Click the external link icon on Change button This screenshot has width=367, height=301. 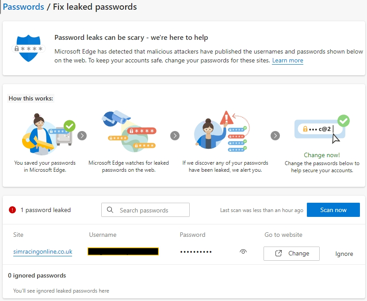tap(278, 253)
